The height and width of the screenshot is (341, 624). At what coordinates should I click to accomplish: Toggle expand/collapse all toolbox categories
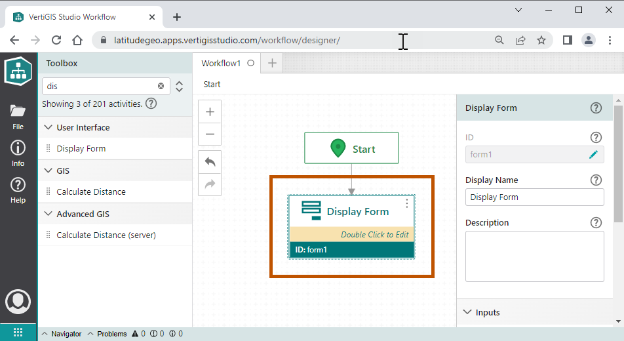tap(180, 87)
